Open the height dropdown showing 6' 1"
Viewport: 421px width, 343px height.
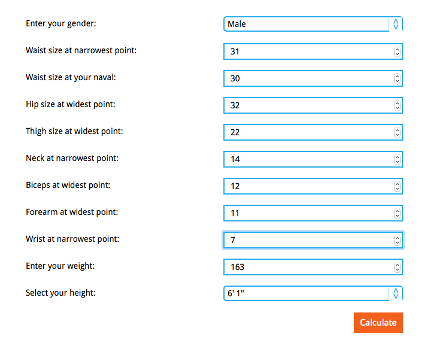(x=312, y=293)
